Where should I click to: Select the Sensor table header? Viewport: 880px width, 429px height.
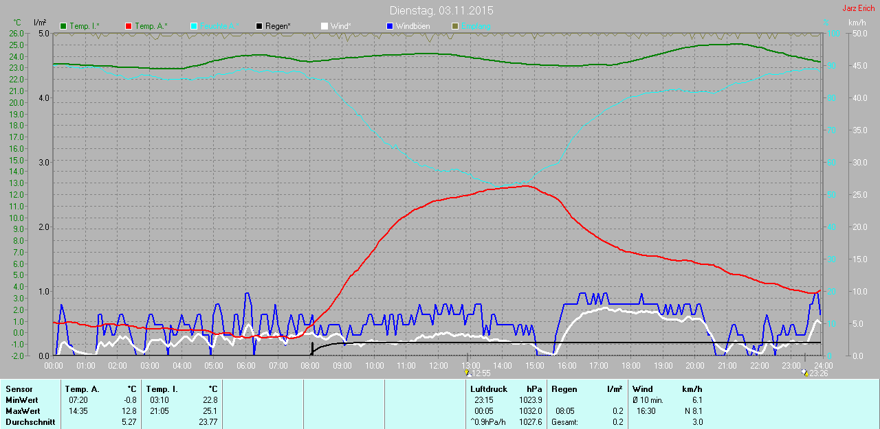[x=19, y=389]
